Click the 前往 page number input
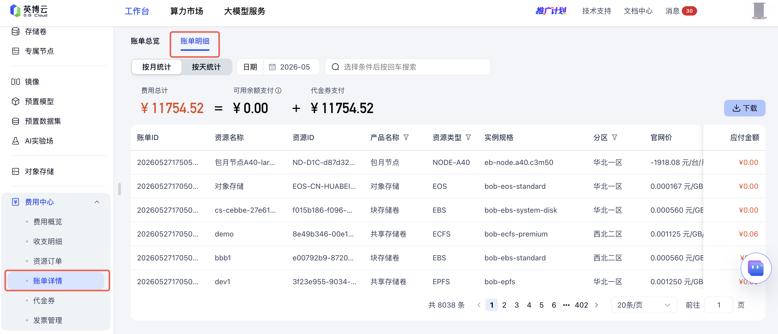Screen dimensions: 778x334 coord(719,305)
